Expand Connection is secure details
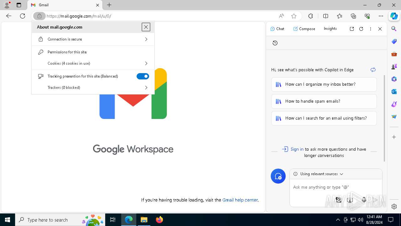This screenshot has width=401, height=226. point(93,39)
